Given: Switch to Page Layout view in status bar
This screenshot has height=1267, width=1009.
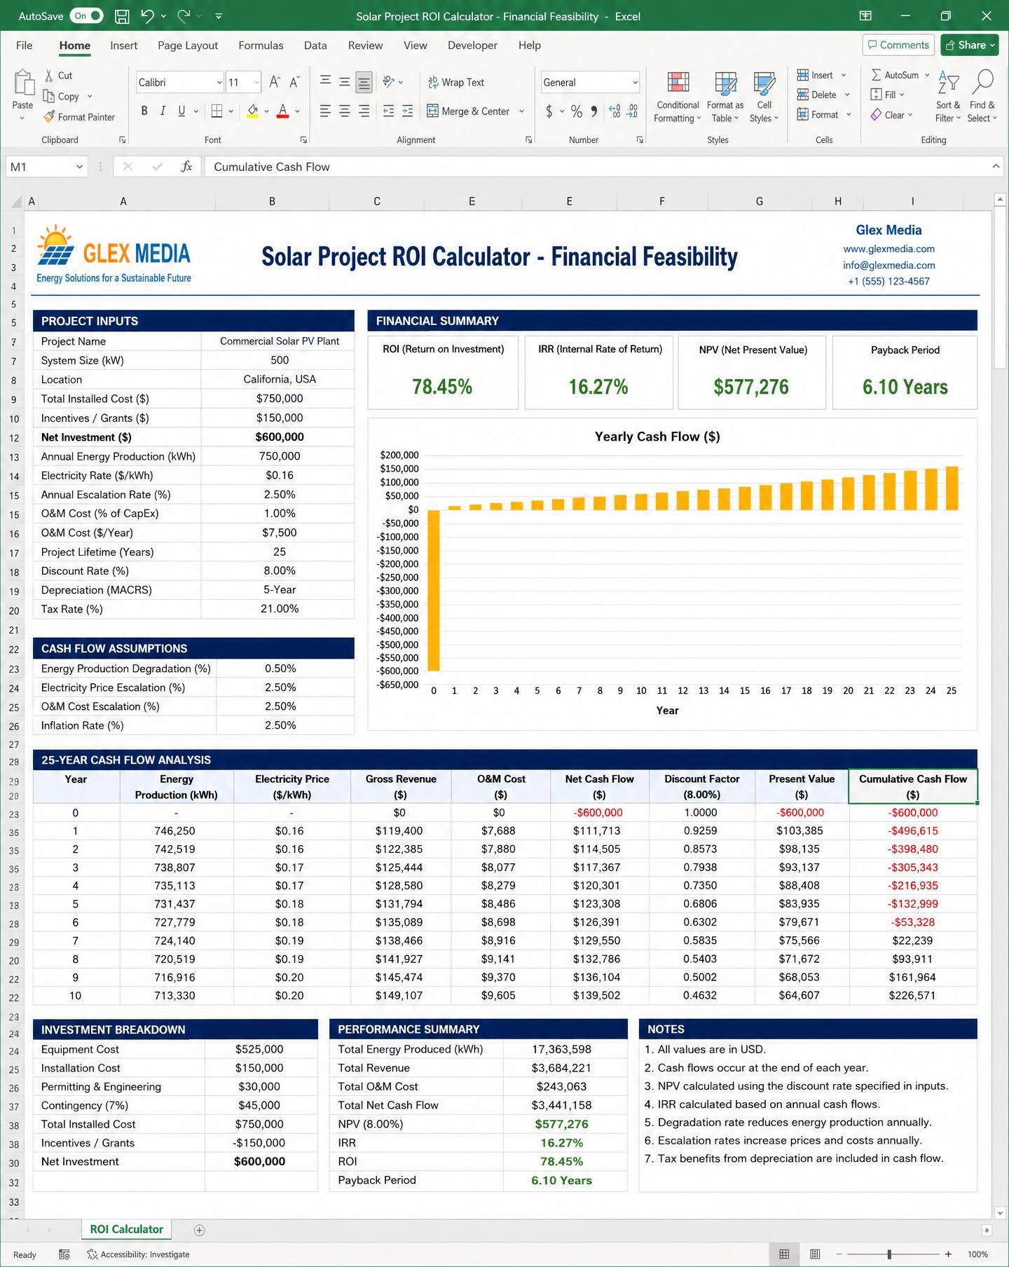Looking at the screenshot, I should tap(815, 1254).
